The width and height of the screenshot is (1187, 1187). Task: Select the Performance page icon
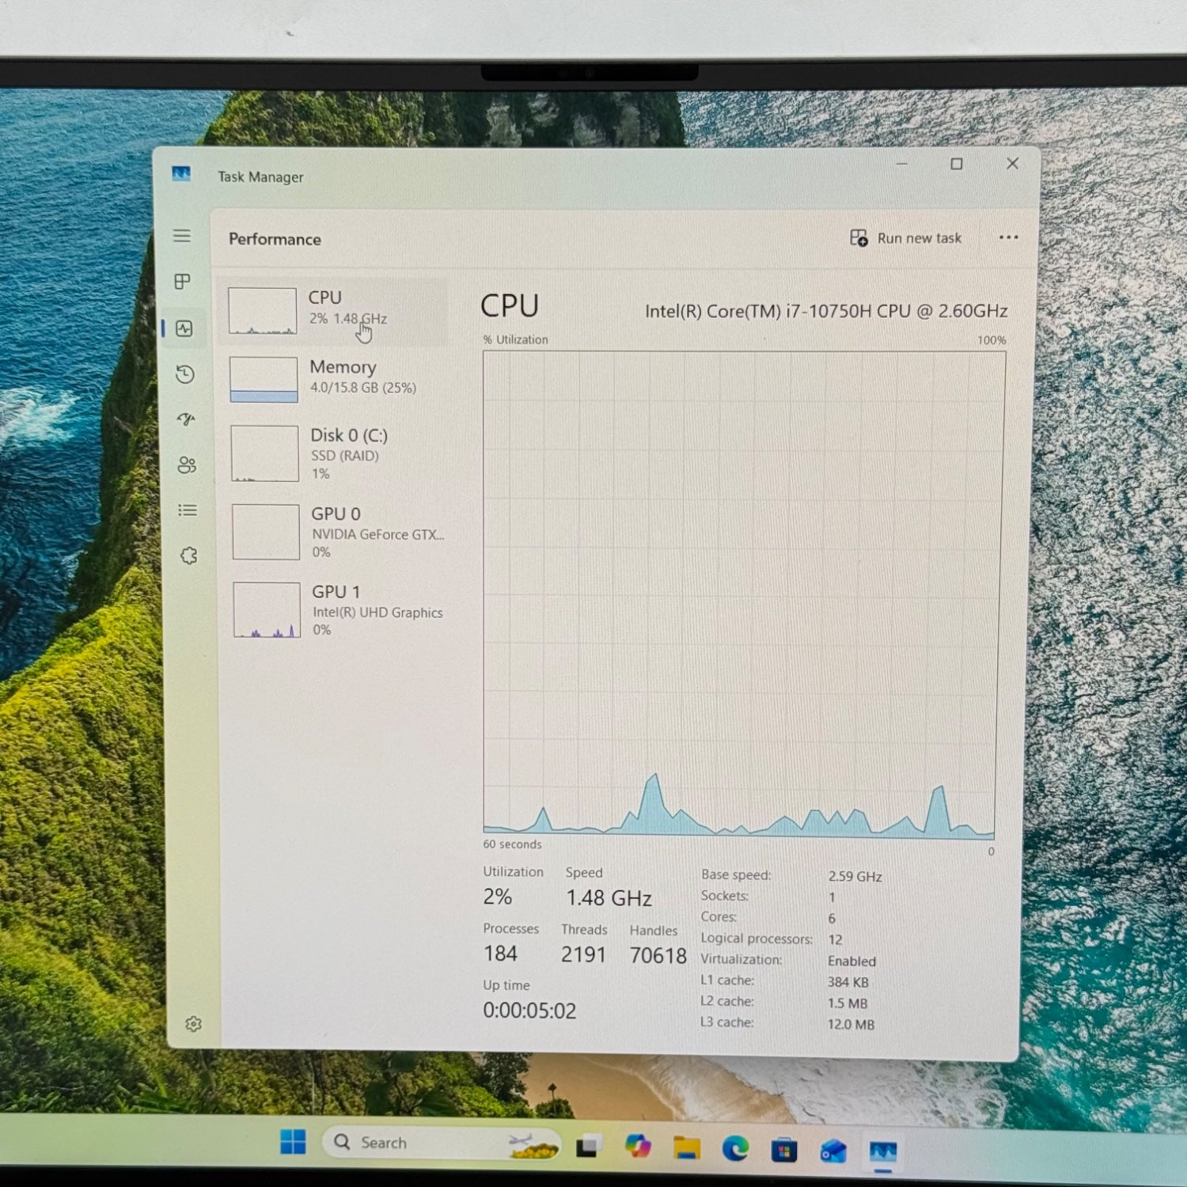coord(184,328)
